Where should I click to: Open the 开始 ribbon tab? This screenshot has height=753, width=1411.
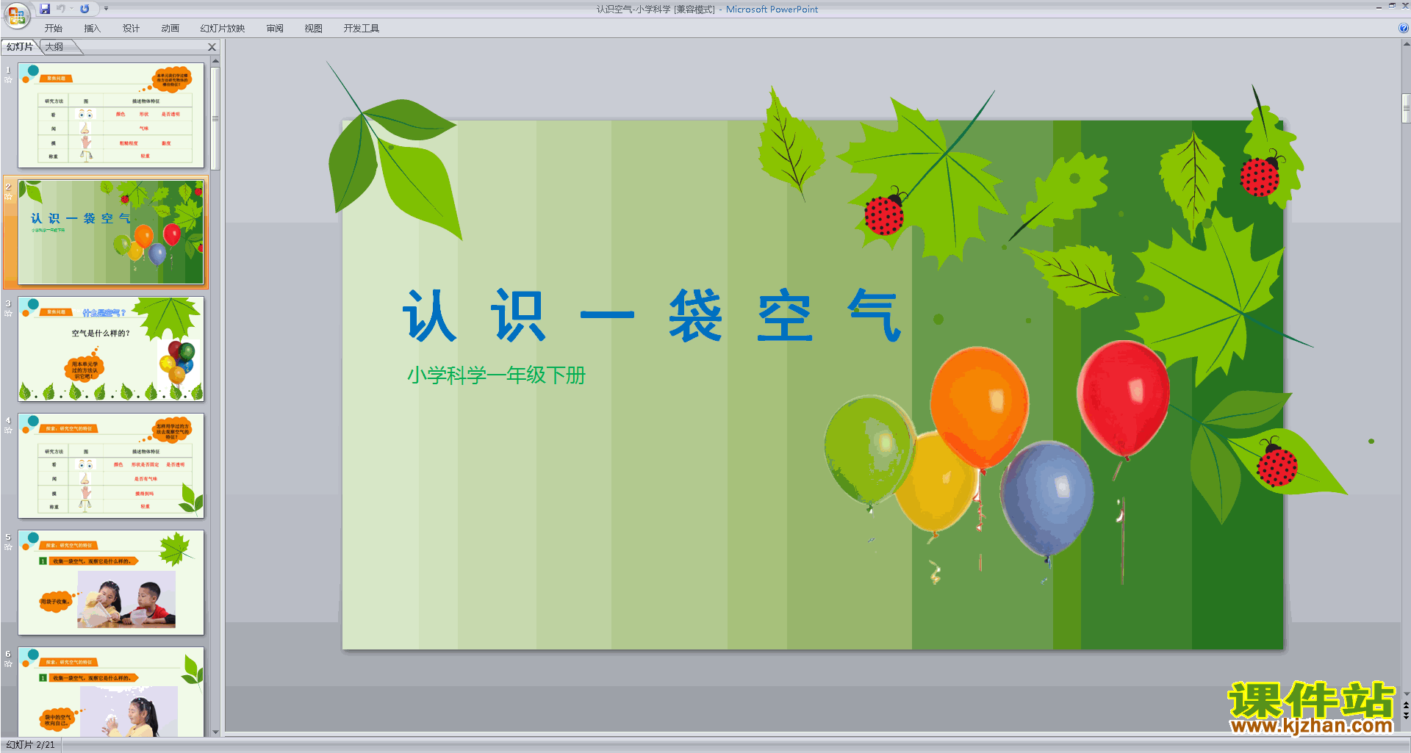(x=54, y=29)
